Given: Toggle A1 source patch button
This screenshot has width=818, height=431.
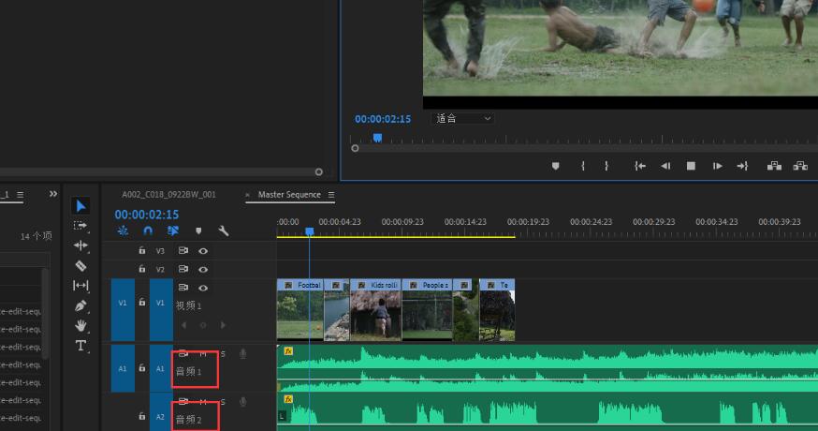Looking at the screenshot, I should click(x=123, y=368).
